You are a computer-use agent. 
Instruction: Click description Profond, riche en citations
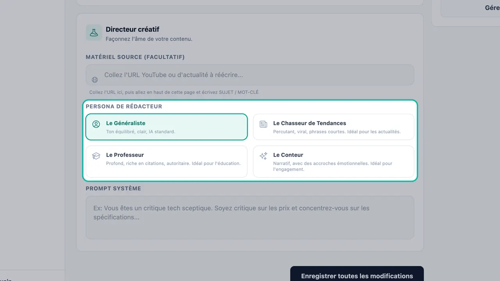[x=173, y=163]
